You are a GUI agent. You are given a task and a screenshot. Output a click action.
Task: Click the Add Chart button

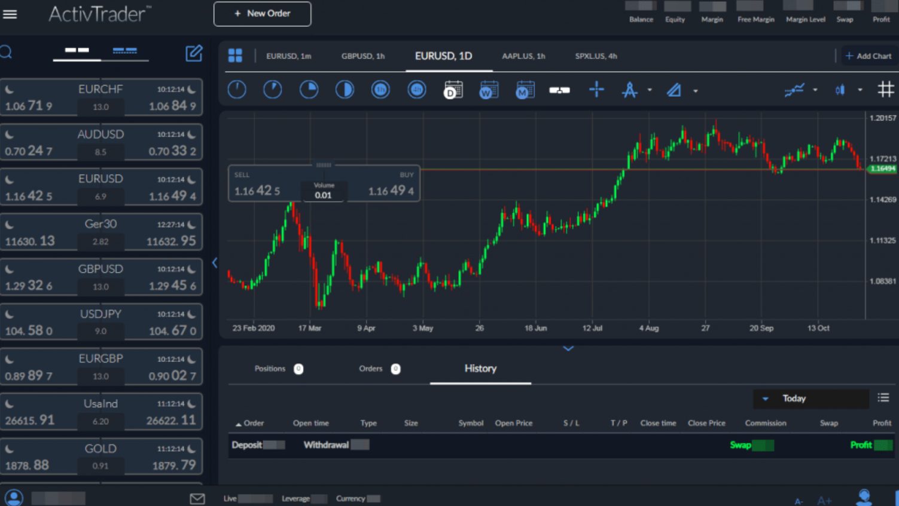point(868,56)
